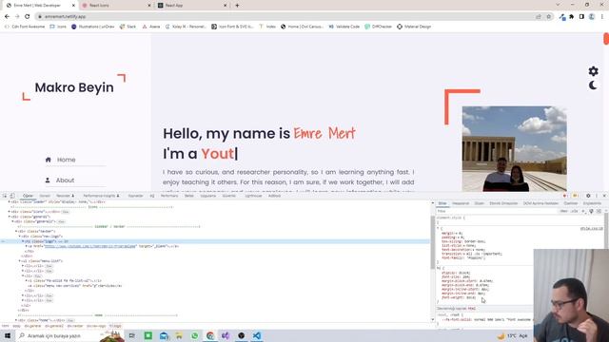Open the DiffChecker bookmark
The image size is (609, 342).
(x=379, y=27)
